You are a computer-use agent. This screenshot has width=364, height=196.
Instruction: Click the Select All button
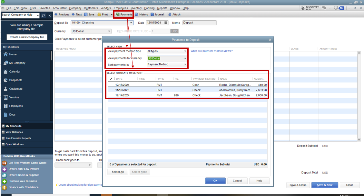(117, 172)
